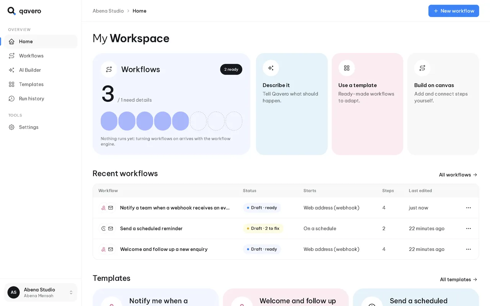490x306 pixels.
Task: Click the Use a template grid icon
Action: (346, 68)
